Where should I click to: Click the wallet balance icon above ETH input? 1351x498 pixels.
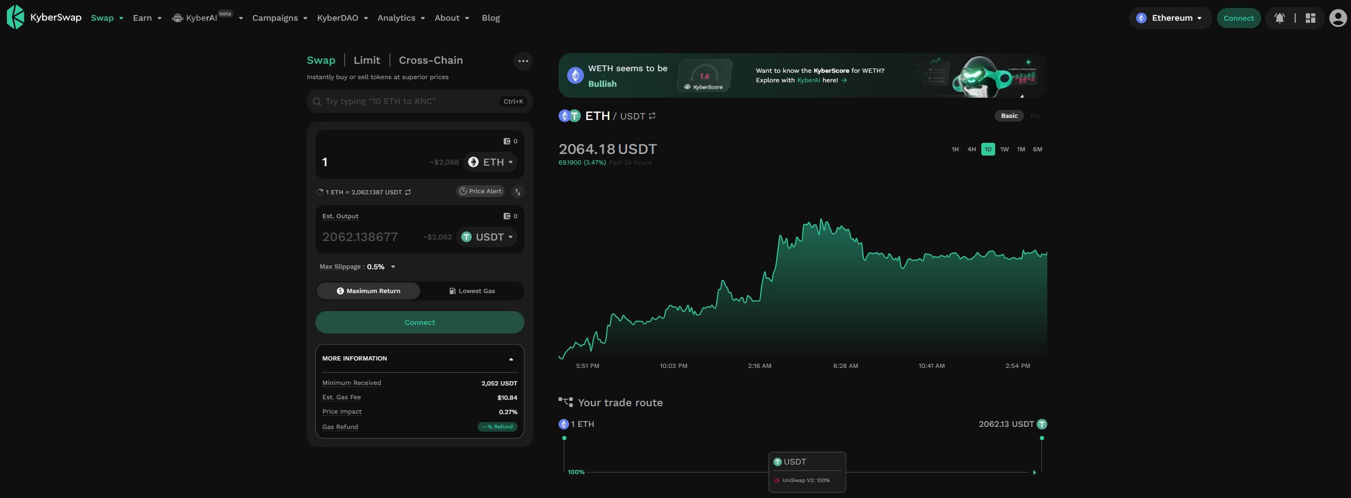tap(507, 141)
